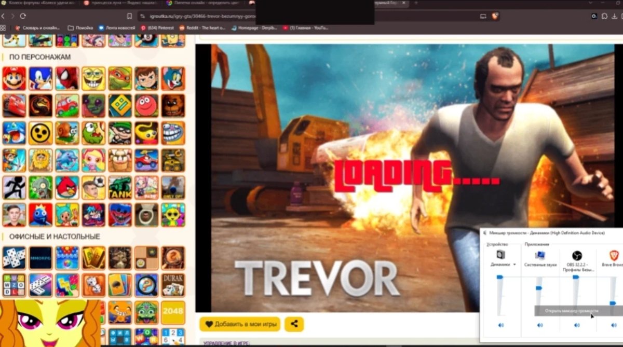Open the Mario games category icon

pos(14,78)
